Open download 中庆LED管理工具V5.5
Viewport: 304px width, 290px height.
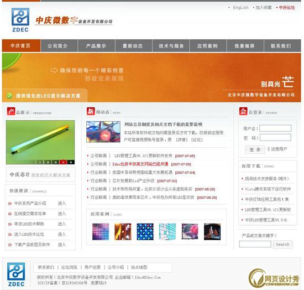tap(266, 220)
